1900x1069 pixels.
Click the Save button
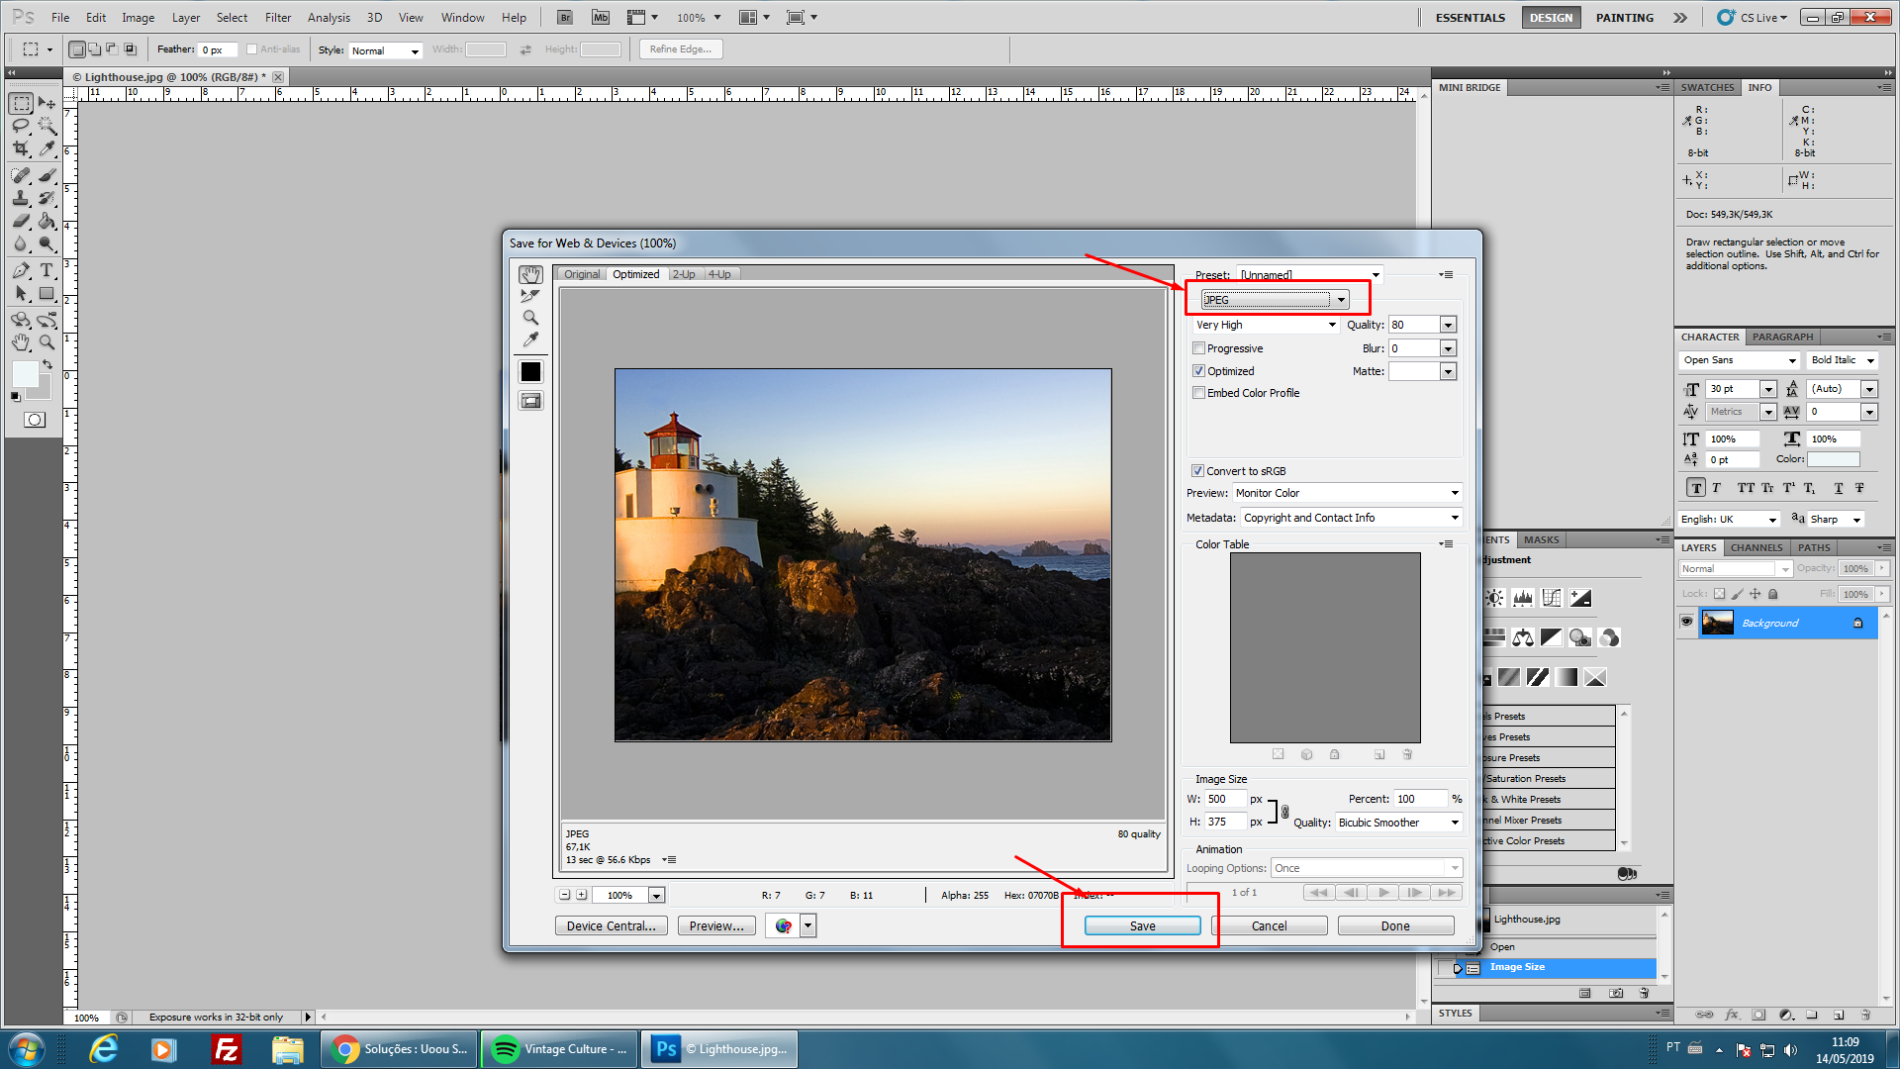point(1142,925)
